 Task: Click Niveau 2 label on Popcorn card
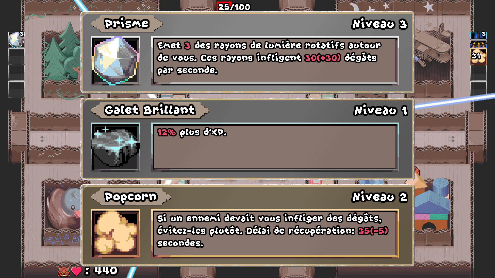click(x=379, y=197)
